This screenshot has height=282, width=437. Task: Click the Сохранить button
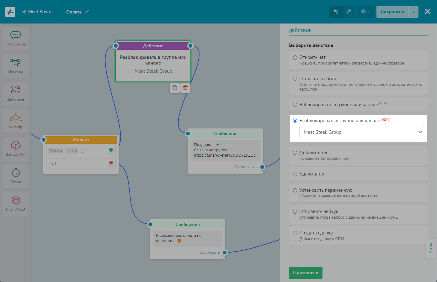point(392,12)
